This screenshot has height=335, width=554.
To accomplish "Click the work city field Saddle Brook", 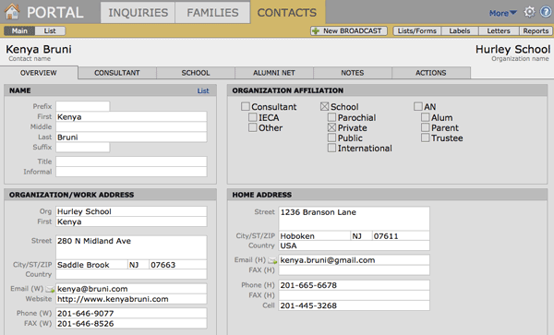I will (x=91, y=265).
